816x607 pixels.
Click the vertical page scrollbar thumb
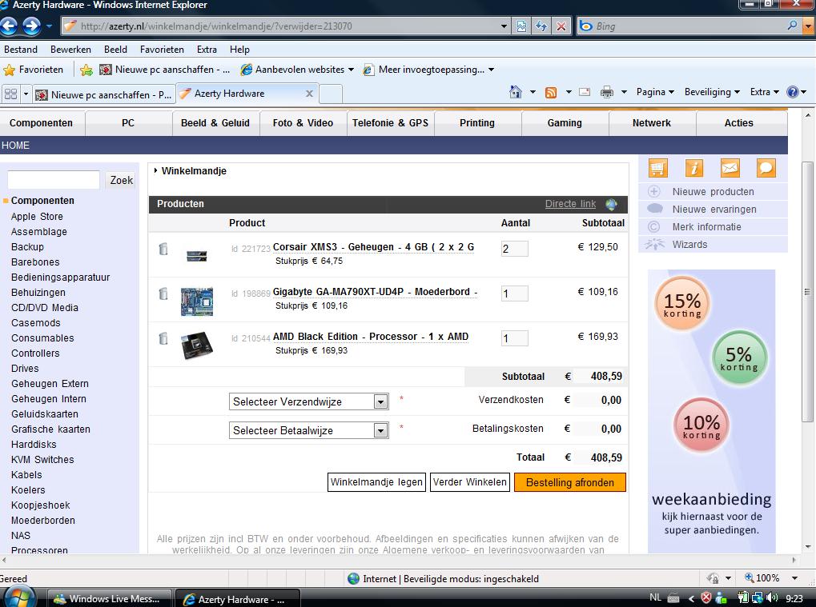point(806,291)
